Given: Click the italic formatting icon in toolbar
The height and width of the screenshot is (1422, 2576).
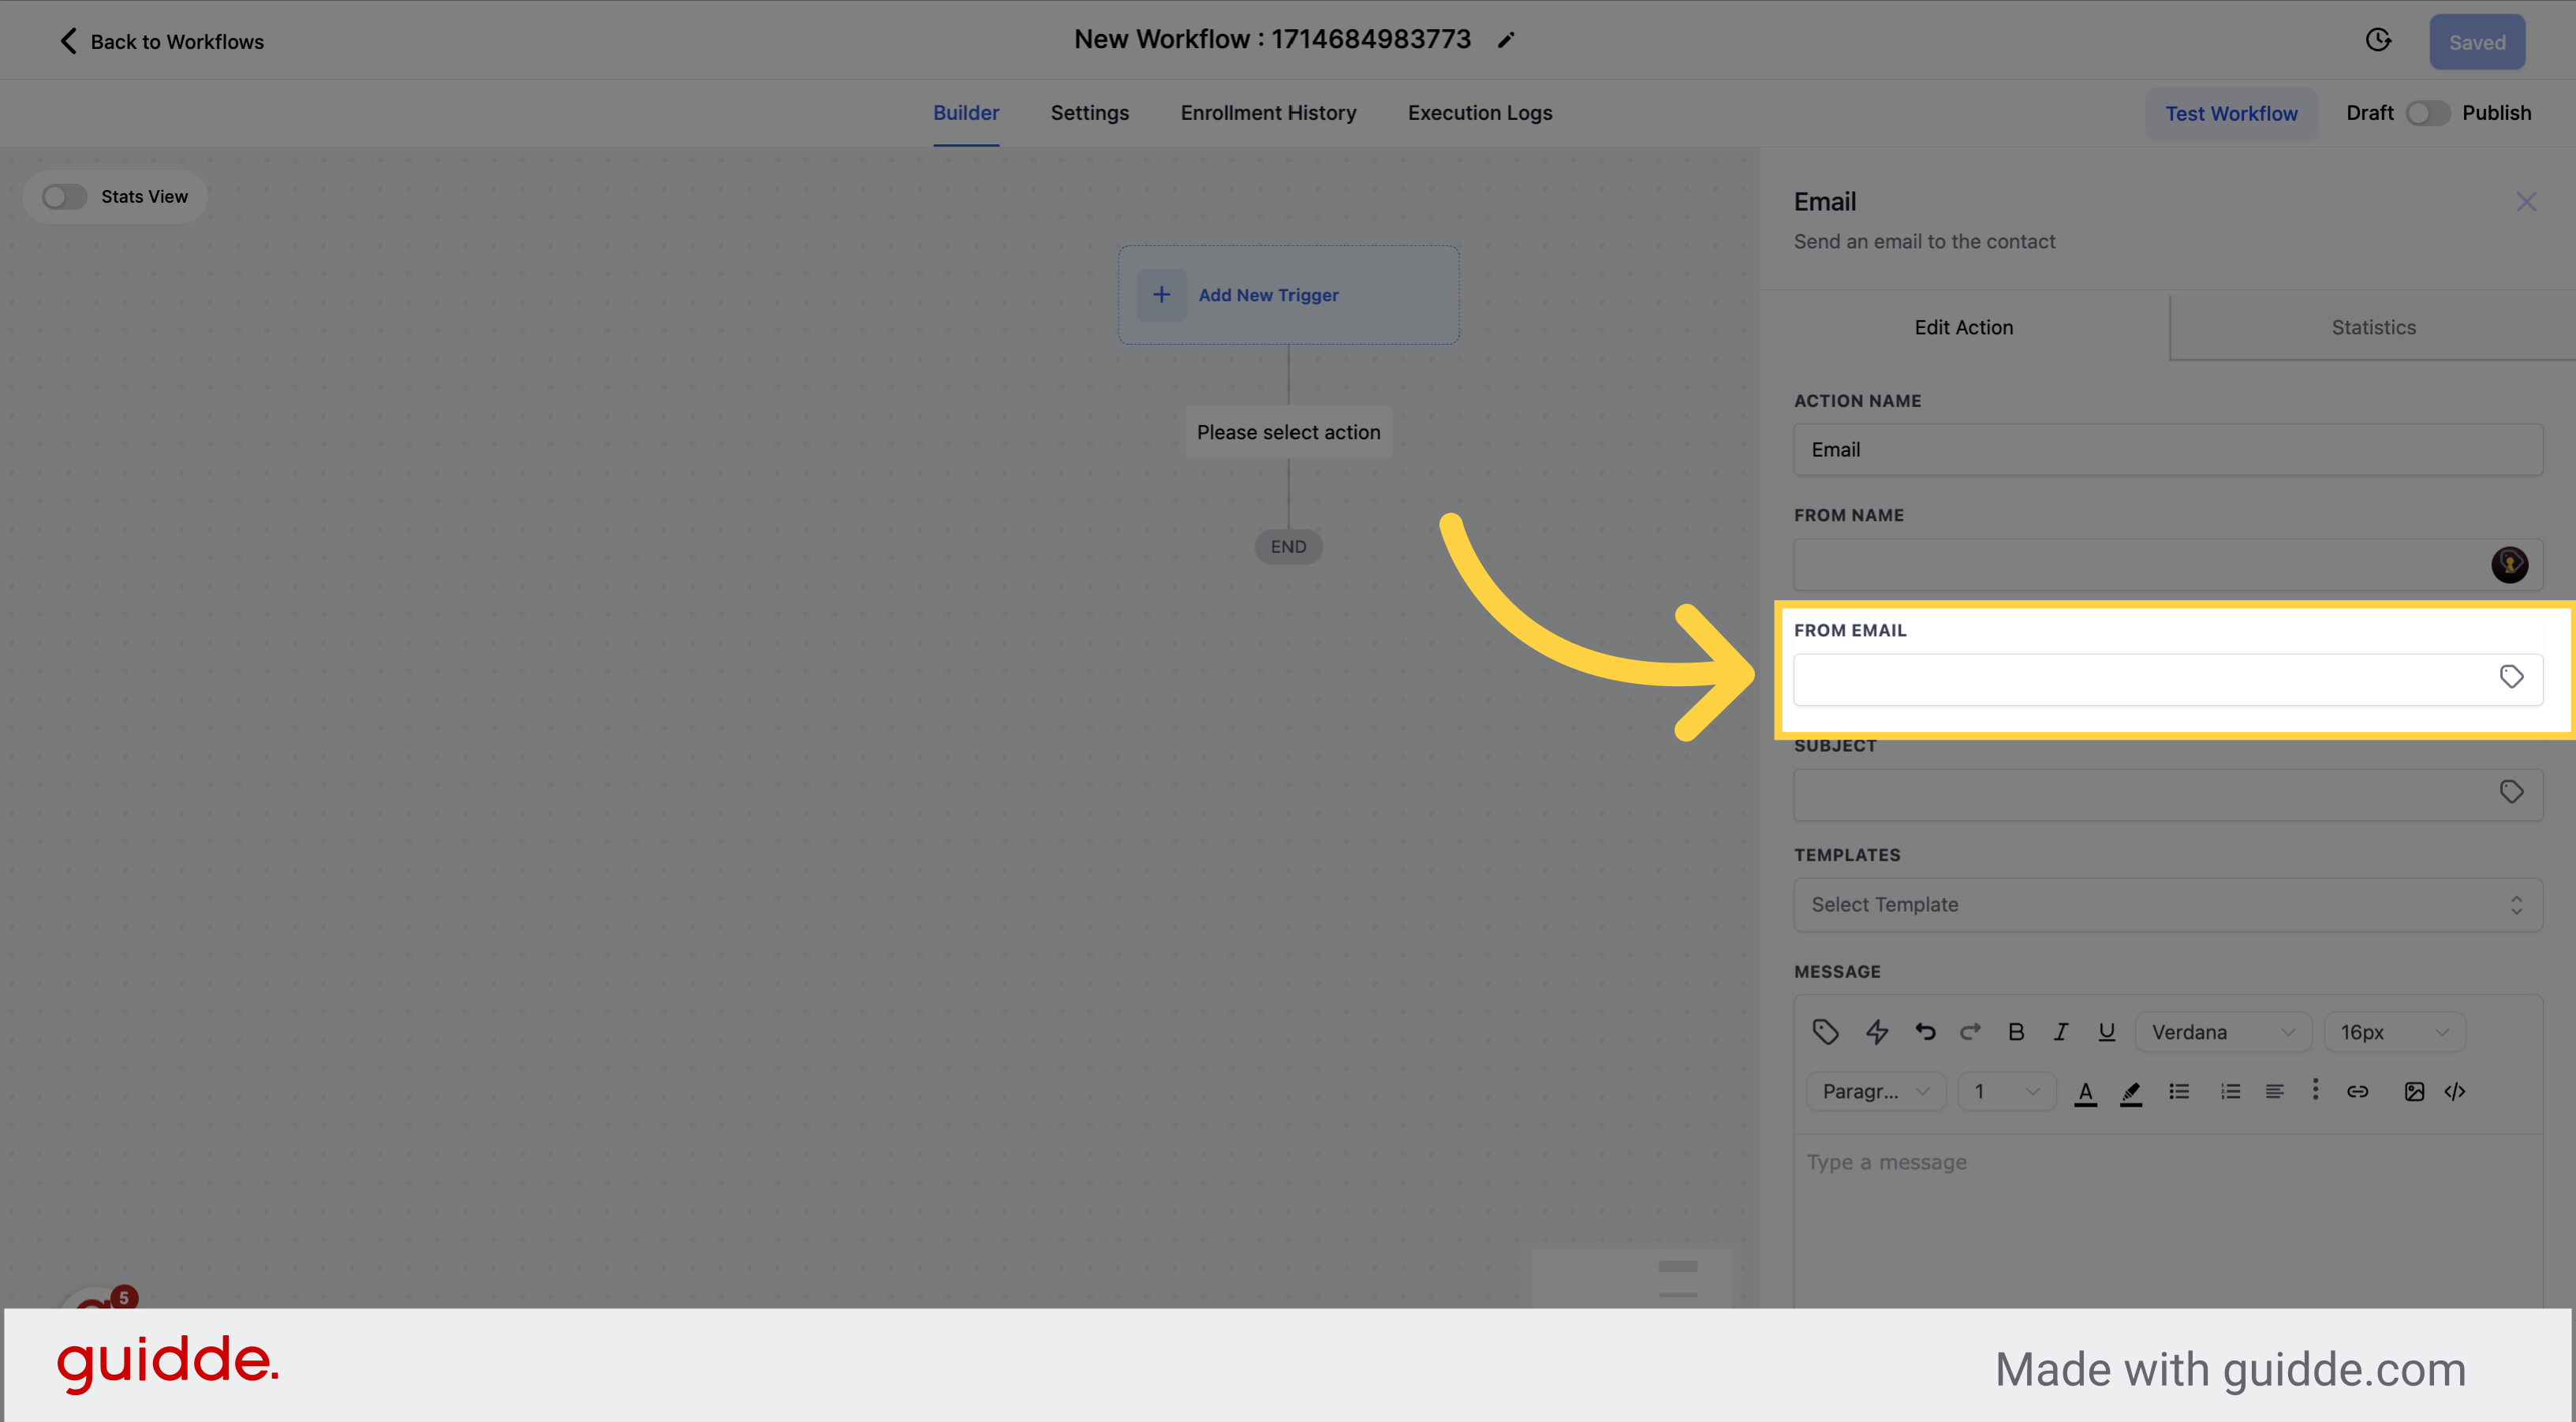Looking at the screenshot, I should coord(2061,1032).
